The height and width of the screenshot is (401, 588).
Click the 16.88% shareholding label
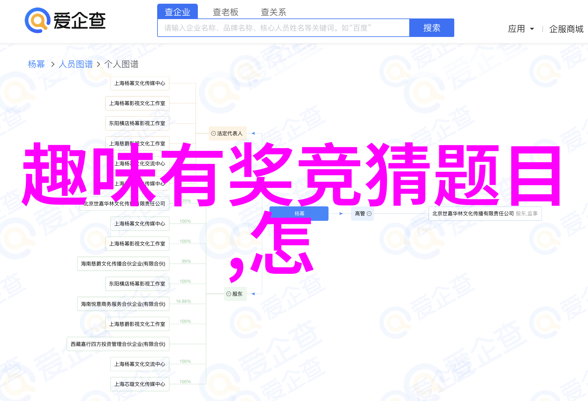(x=183, y=301)
